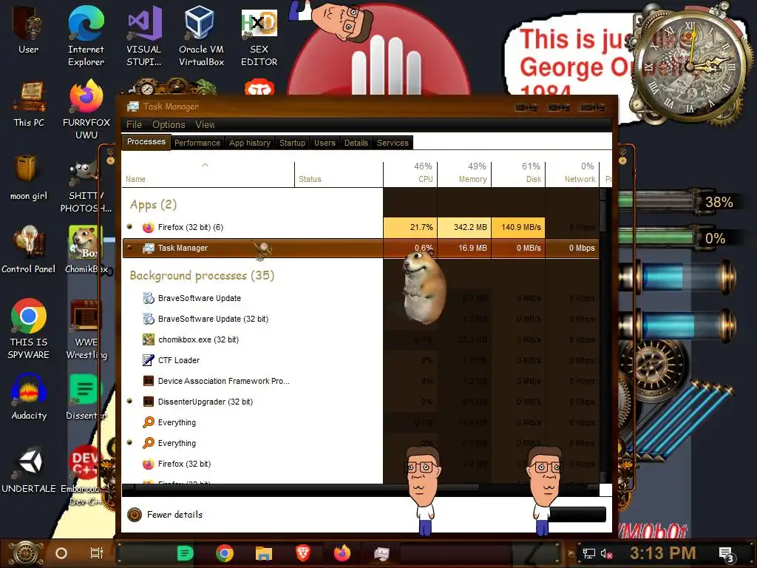Click the process list vertical scrollbar
This screenshot has width=757, height=568.
[x=603, y=336]
